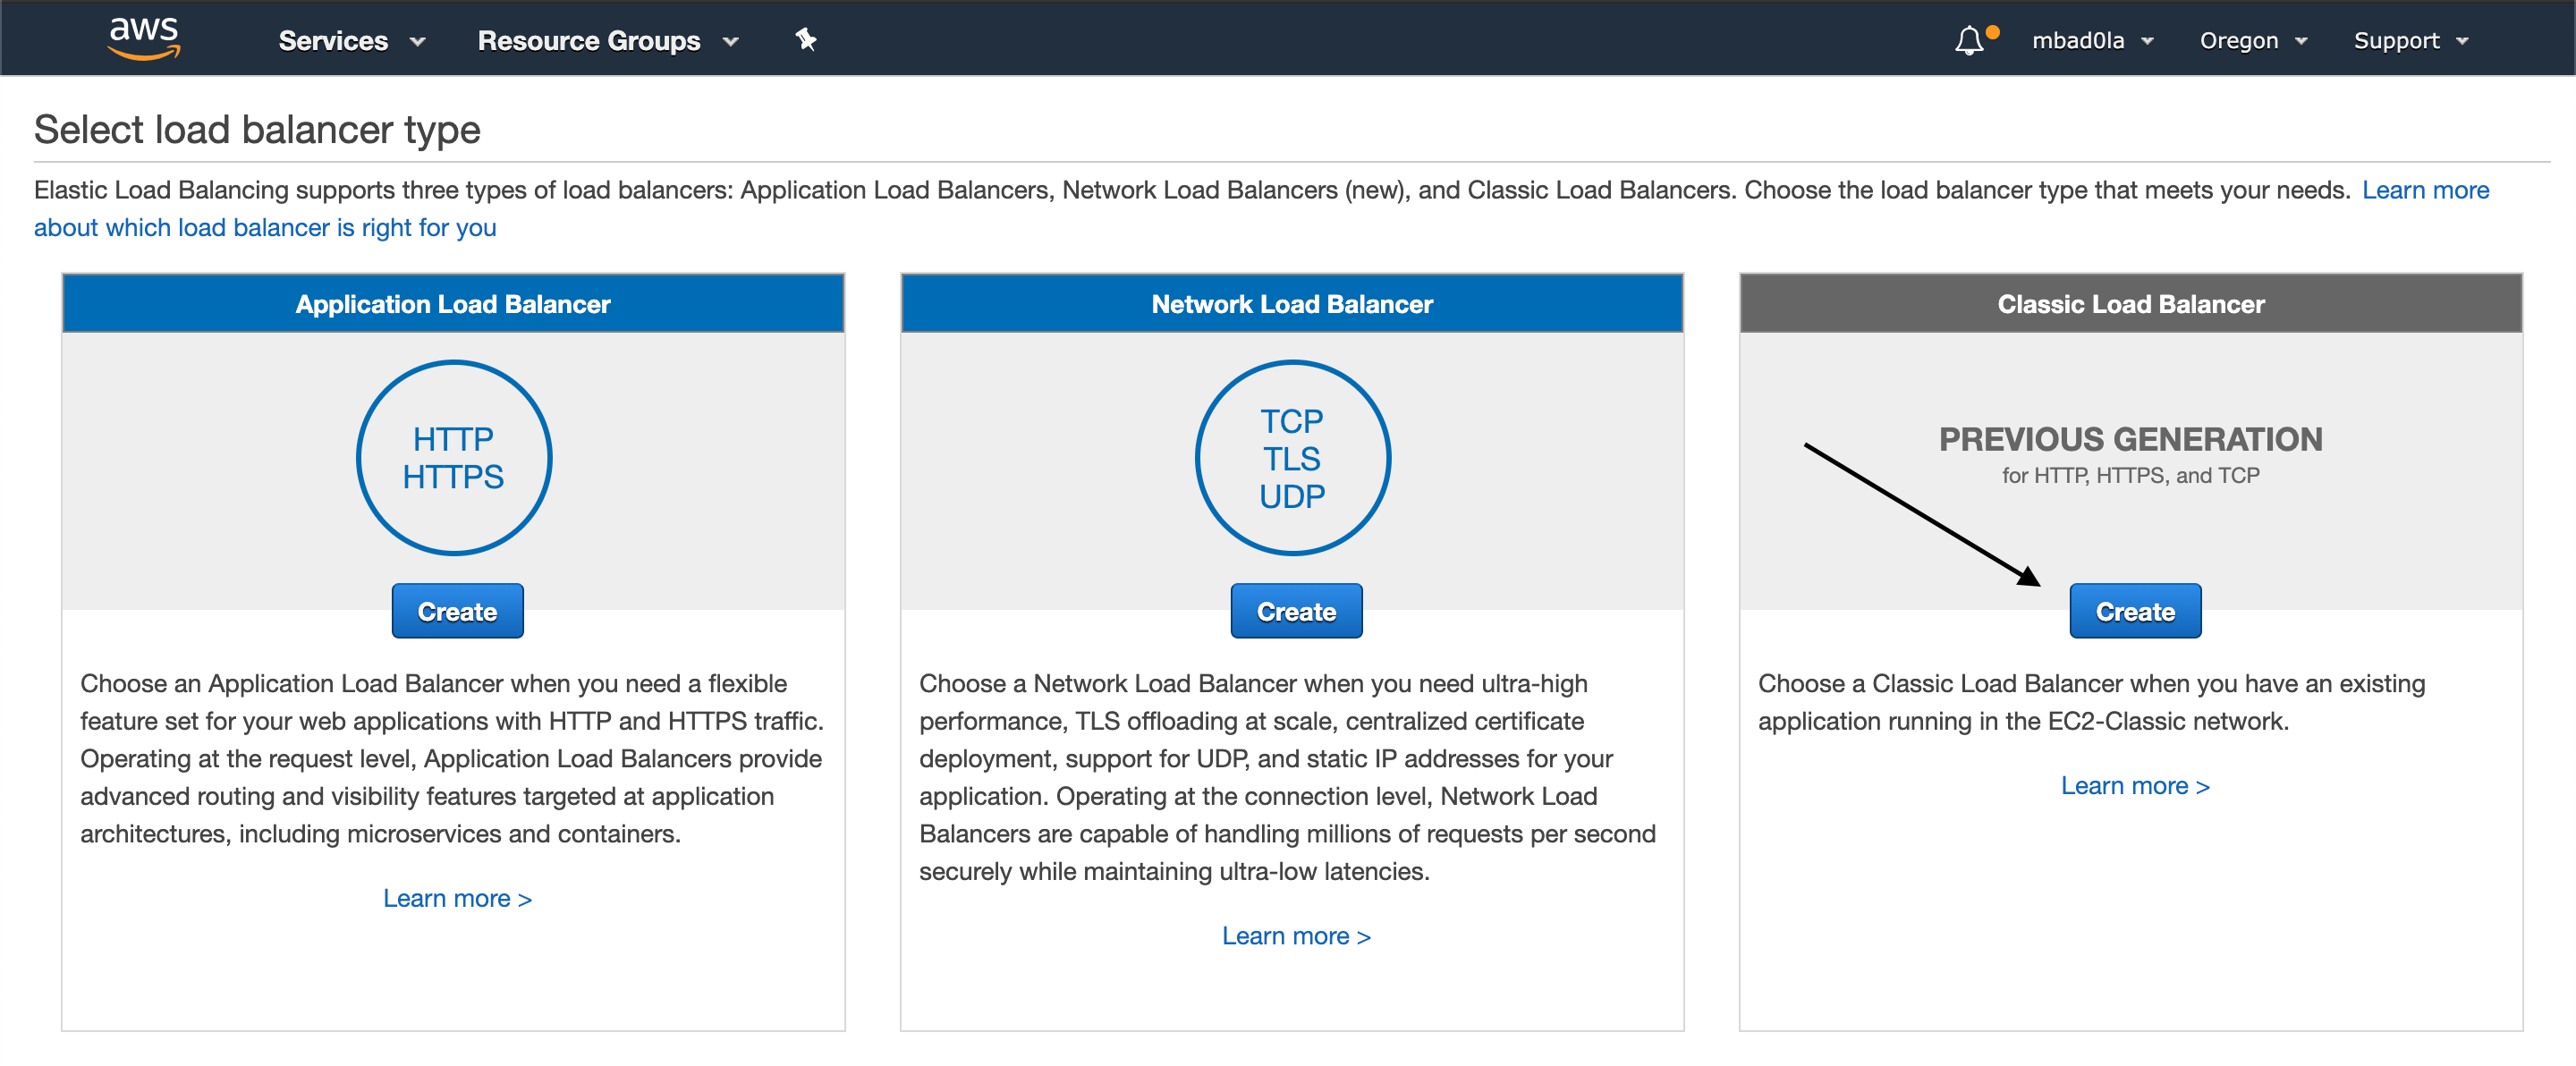Expand the Services dropdown menu

click(352, 40)
